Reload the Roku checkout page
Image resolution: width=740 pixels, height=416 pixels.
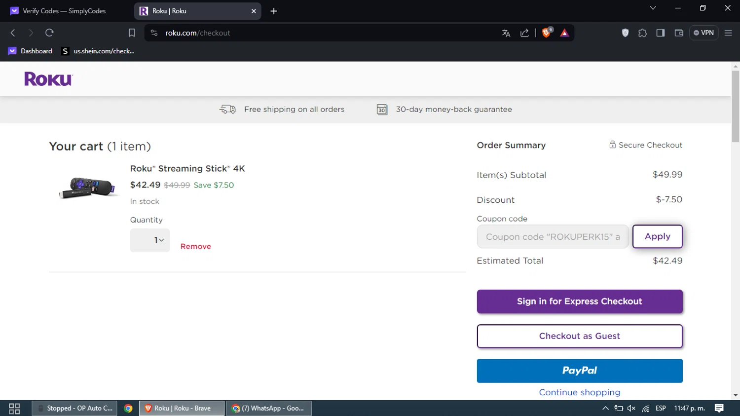click(x=49, y=33)
